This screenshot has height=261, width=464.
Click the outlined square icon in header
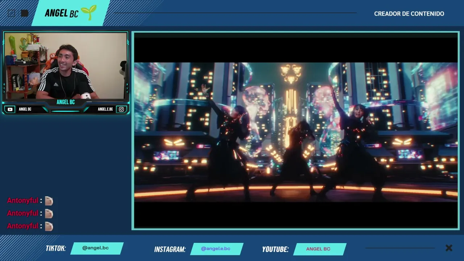point(12,13)
